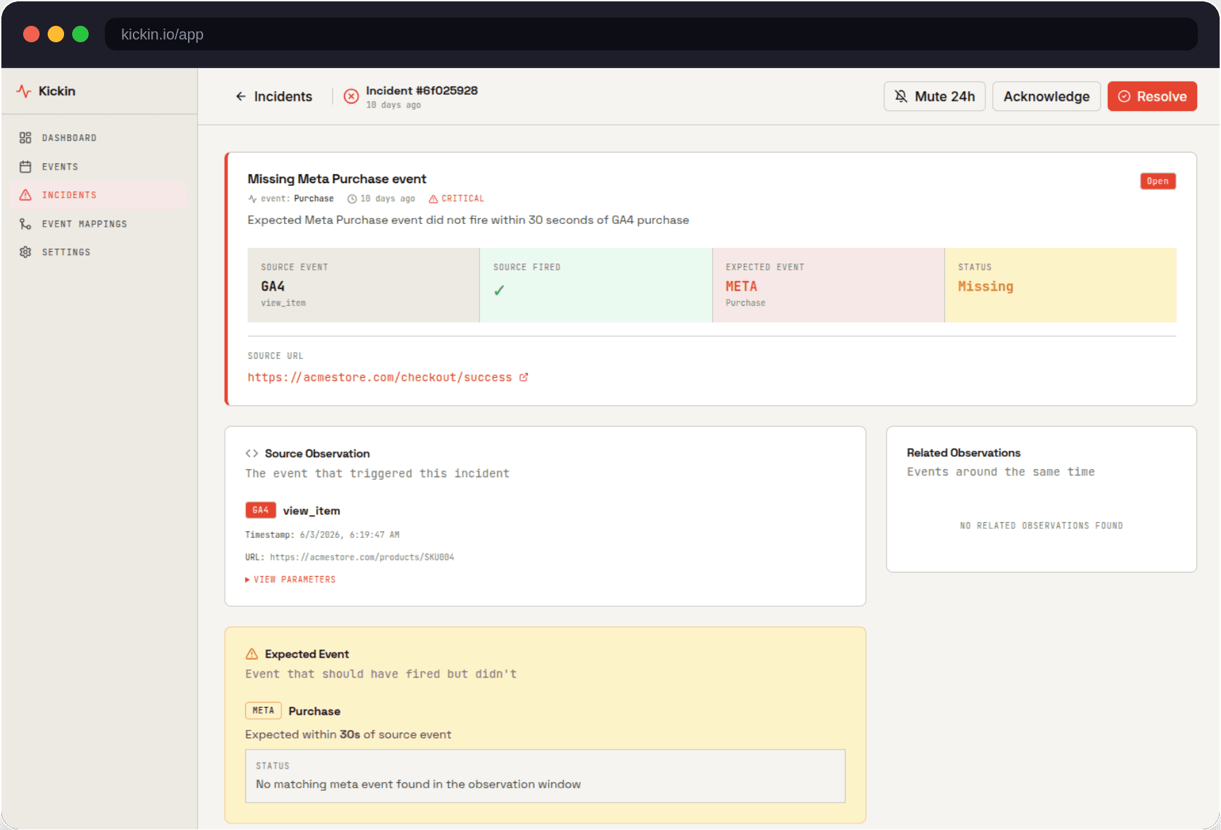Expand View Parameters disclosure

[x=290, y=579]
